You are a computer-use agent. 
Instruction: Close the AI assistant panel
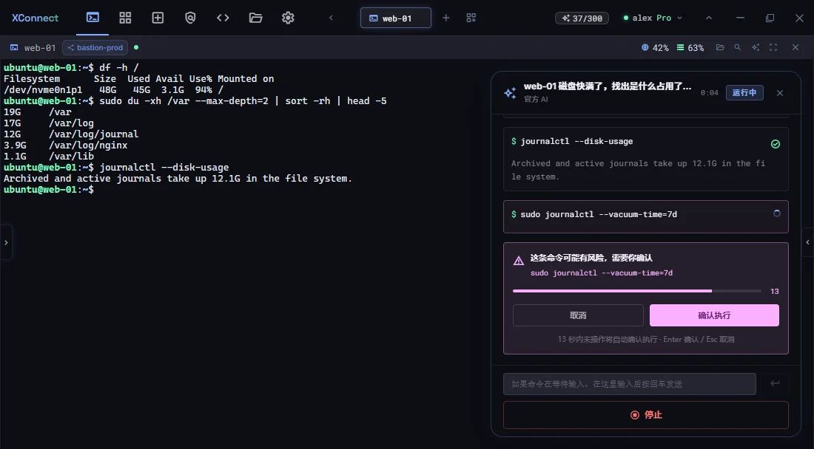pyautogui.click(x=780, y=93)
